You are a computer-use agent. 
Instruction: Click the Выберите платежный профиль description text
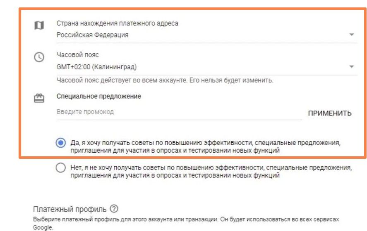click(x=186, y=223)
